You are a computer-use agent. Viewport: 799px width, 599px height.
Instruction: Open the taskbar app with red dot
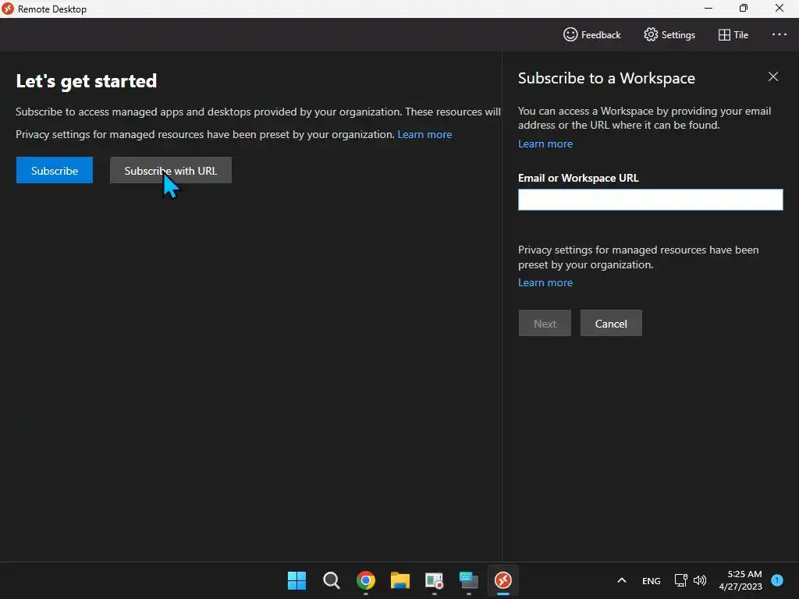[434, 580]
